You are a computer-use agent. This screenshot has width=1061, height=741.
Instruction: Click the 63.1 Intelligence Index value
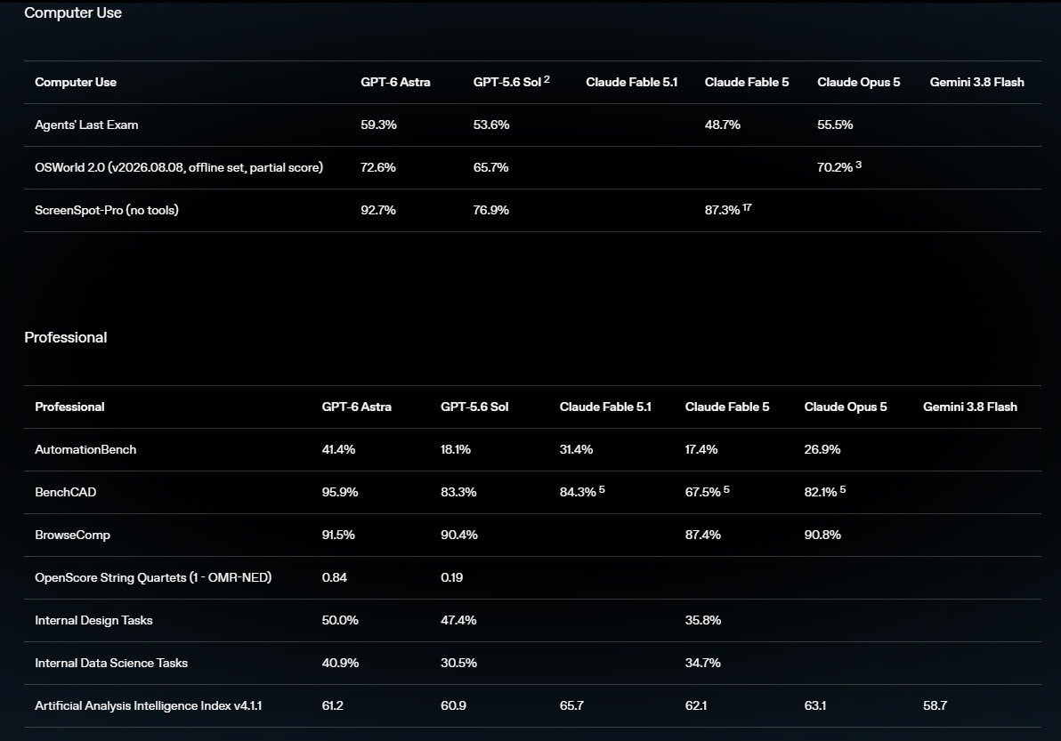click(x=815, y=705)
